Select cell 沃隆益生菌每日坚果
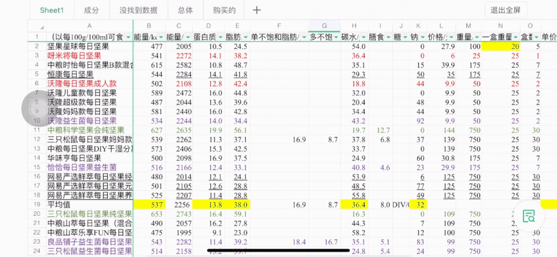This screenshot has height=257, width=557. tap(90, 121)
